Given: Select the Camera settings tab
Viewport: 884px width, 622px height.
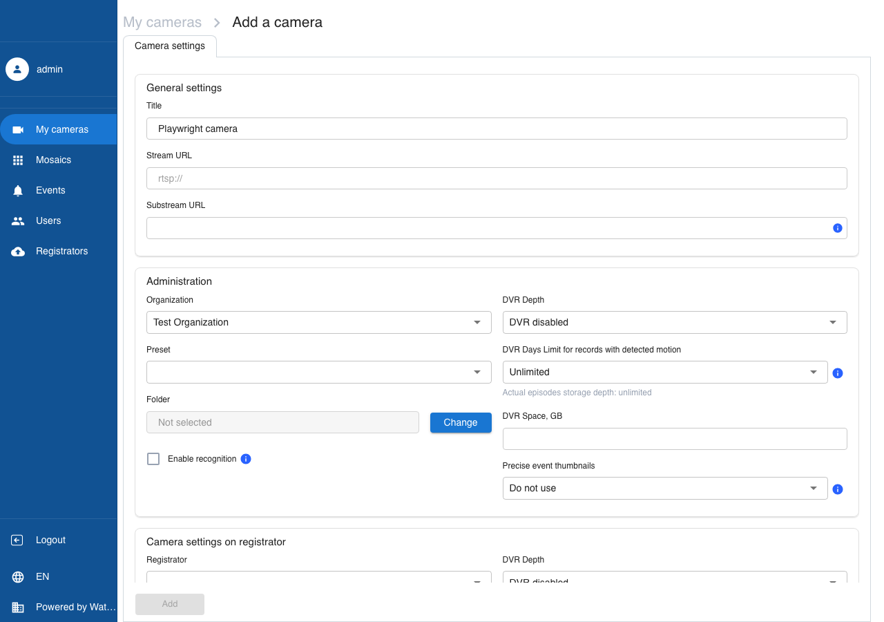Looking at the screenshot, I should tap(170, 46).
